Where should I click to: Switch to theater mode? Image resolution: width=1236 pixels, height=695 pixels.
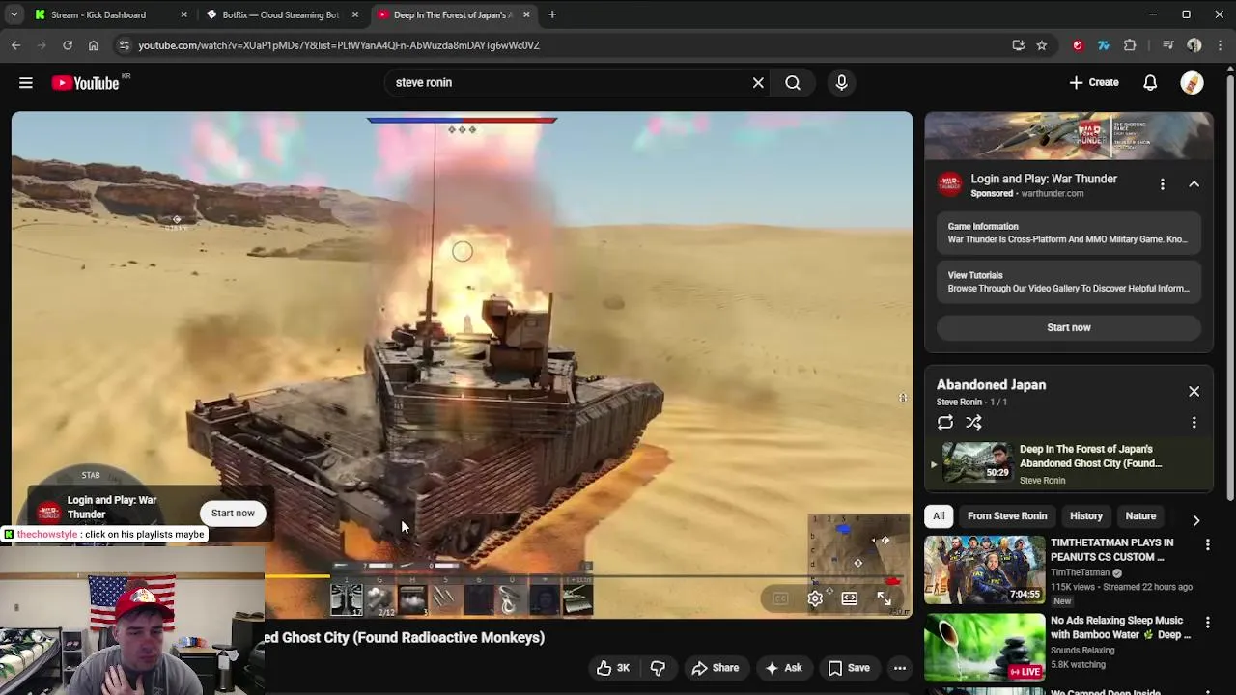(849, 598)
